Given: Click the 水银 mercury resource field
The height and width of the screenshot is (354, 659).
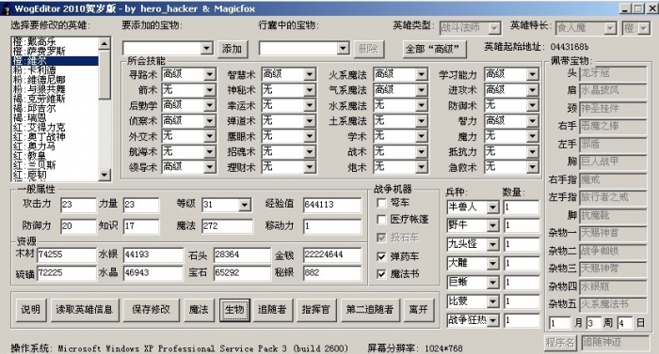Looking at the screenshot, I should click(153, 254).
